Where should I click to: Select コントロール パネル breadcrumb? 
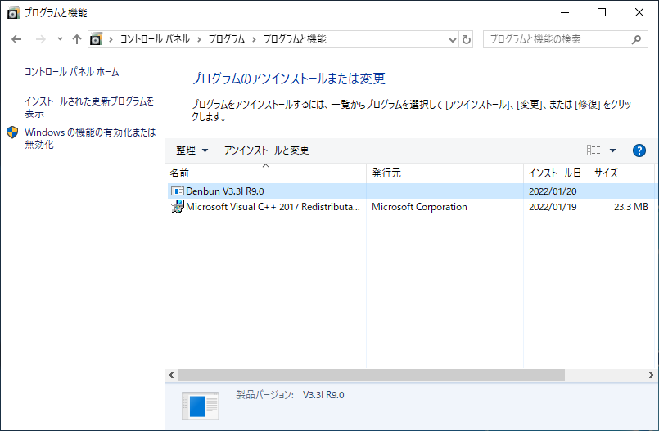tap(155, 39)
